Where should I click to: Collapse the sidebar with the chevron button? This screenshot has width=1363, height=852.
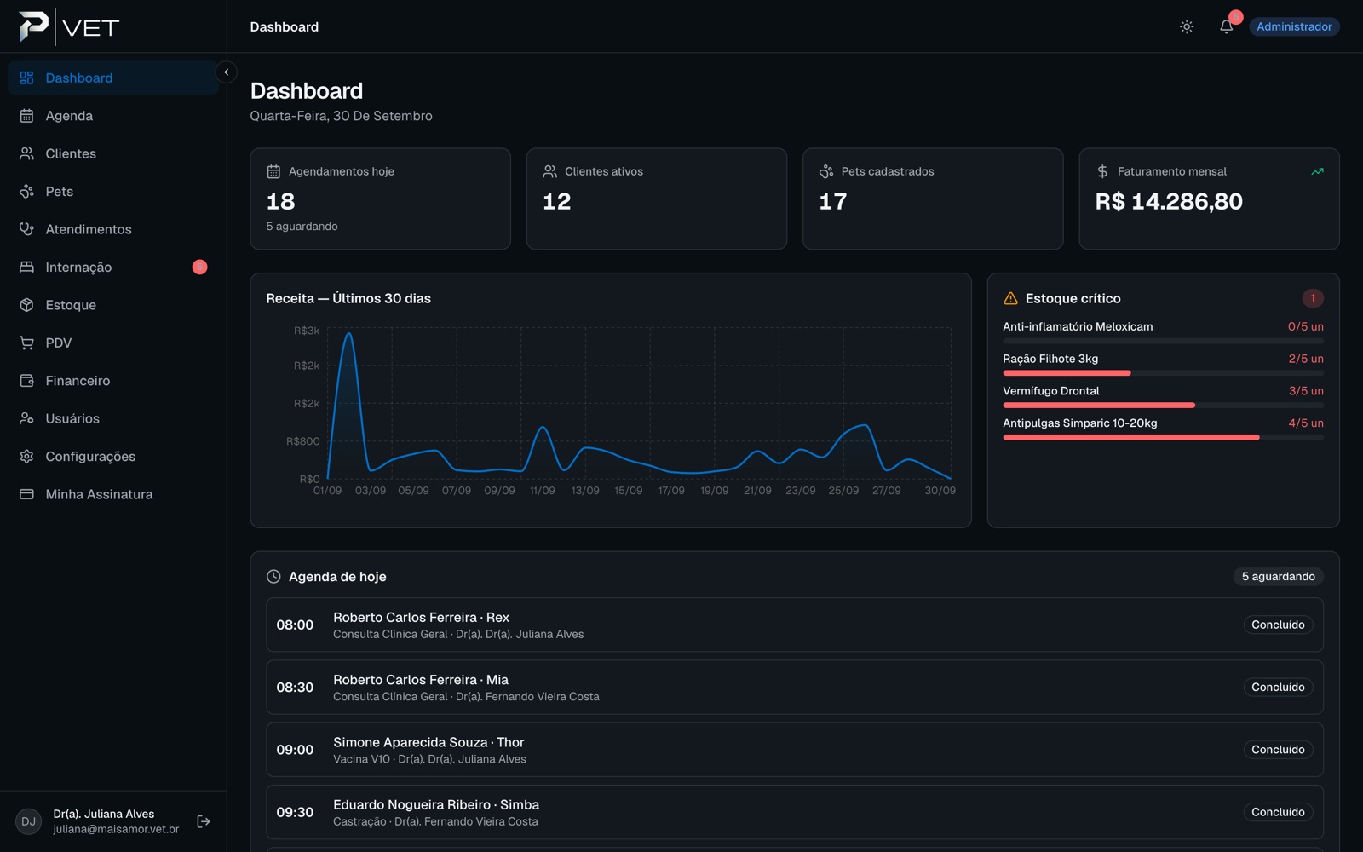[227, 72]
